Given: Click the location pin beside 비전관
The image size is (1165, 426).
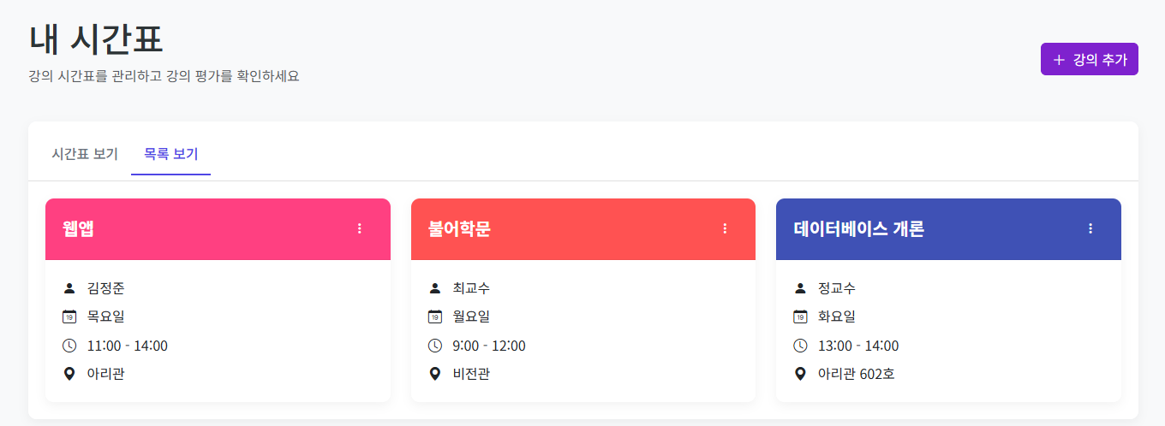Looking at the screenshot, I should (x=435, y=374).
